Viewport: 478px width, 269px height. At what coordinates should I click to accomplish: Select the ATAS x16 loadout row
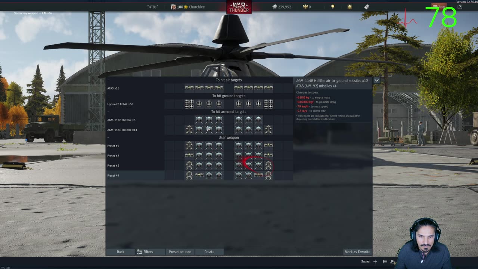[200, 88]
